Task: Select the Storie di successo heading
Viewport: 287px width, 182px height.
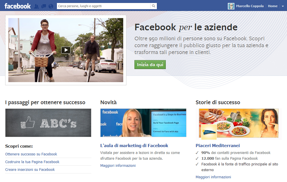Action: pyautogui.click(x=218, y=102)
